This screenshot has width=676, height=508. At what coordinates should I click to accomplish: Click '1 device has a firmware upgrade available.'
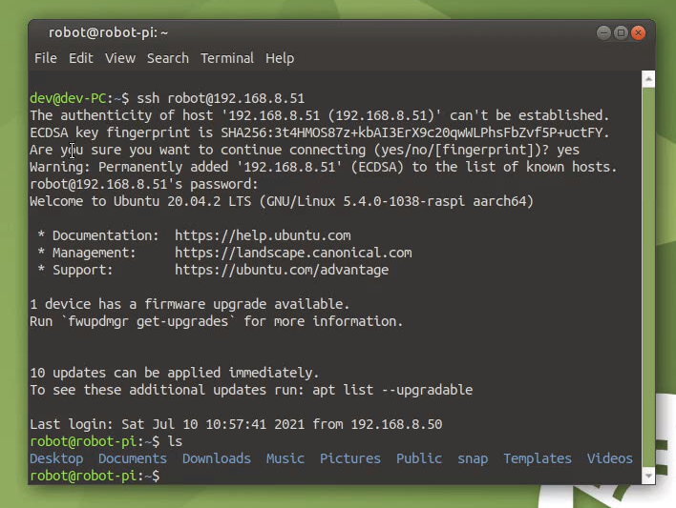190,304
